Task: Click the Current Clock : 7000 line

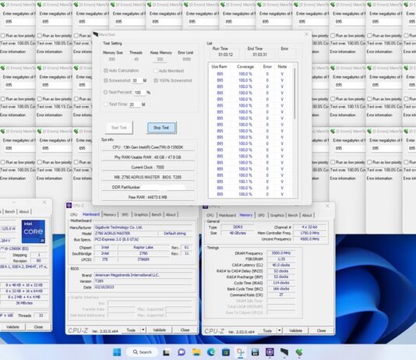Action: [x=147, y=168]
